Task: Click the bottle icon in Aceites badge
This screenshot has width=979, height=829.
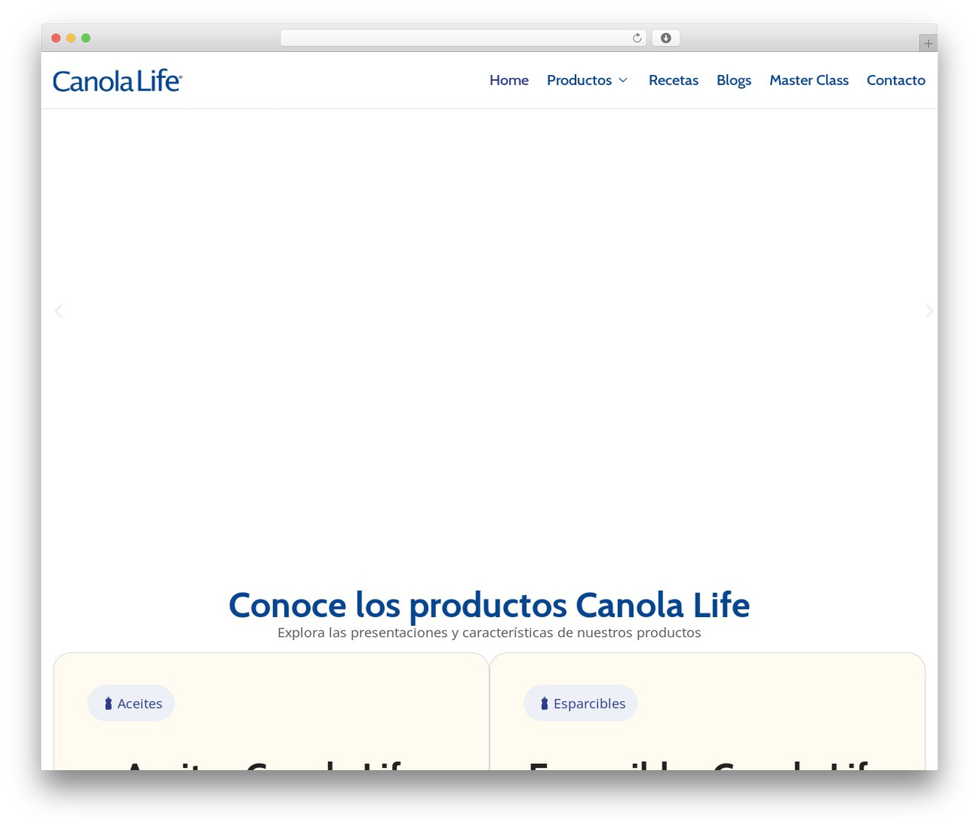Action: click(x=109, y=704)
